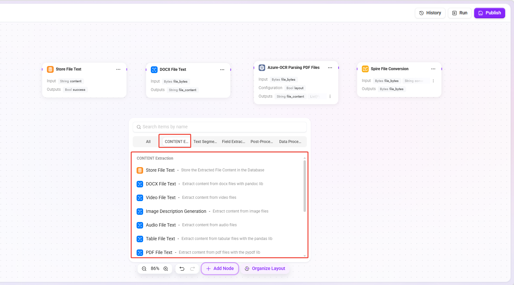Click the Store File Text node icon
The height and width of the screenshot is (285, 514).
50,69
